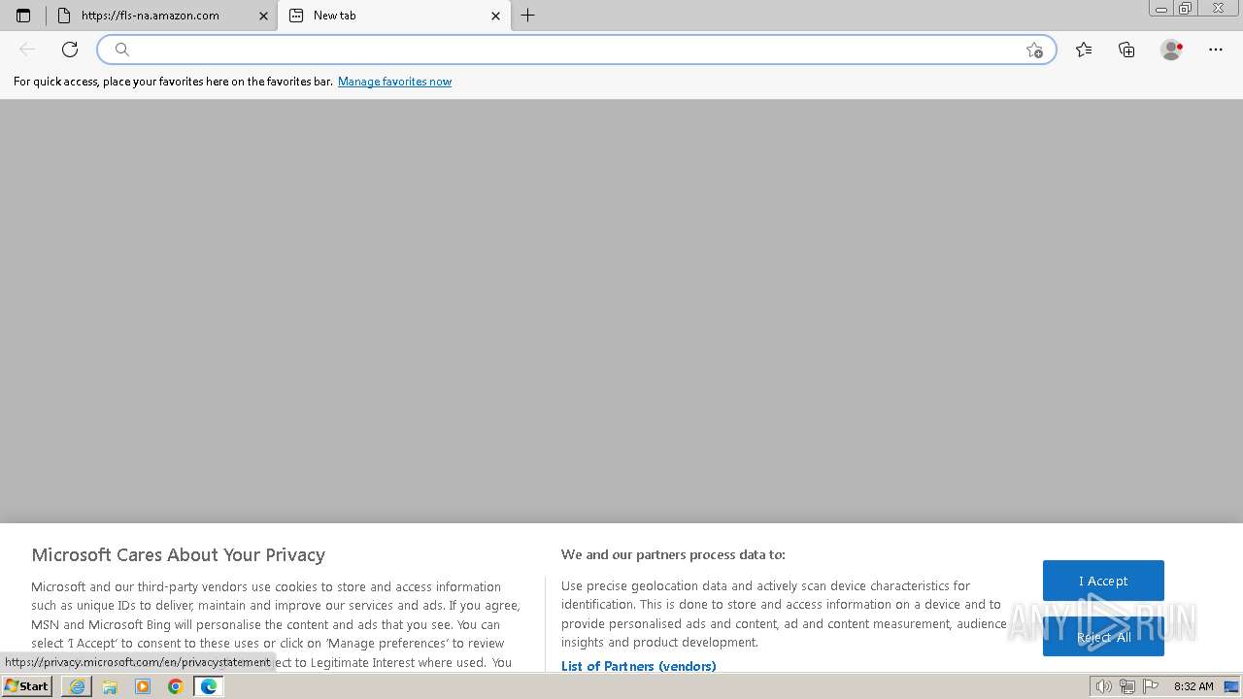The image size is (1243, 699).
Task: Open the tab actions menu icon
Action: click(23, 16)
